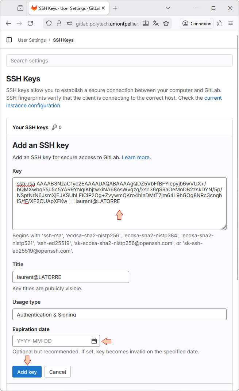Open the Firefox View recent browsing button
Image resolution: width=239 pixels, height=391 pixels.
pos(20,8)
